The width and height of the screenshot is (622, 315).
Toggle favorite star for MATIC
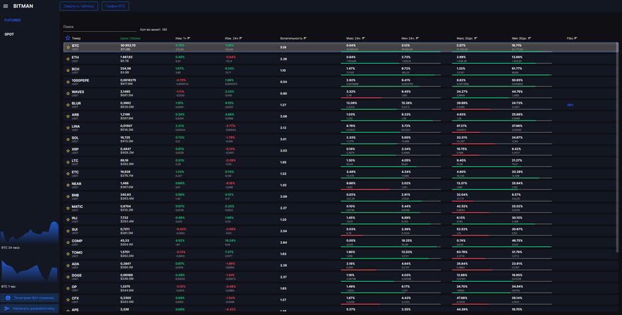tap(68, 209)
